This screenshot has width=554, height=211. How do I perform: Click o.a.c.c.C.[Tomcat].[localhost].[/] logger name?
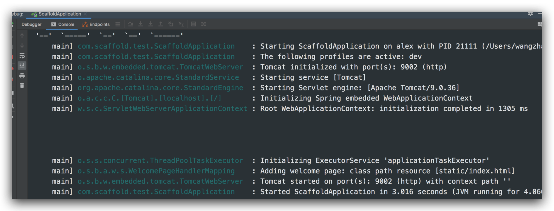[x=150, y=98]
